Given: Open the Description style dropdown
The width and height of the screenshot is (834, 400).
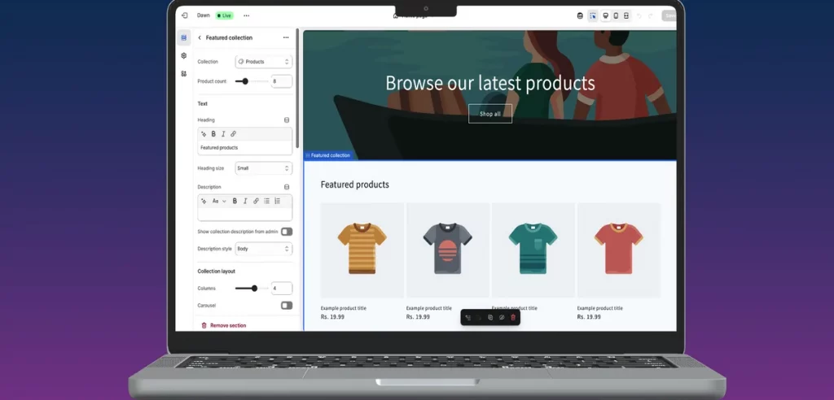Looking at the screenshot, I should click(x=263, y=249).
